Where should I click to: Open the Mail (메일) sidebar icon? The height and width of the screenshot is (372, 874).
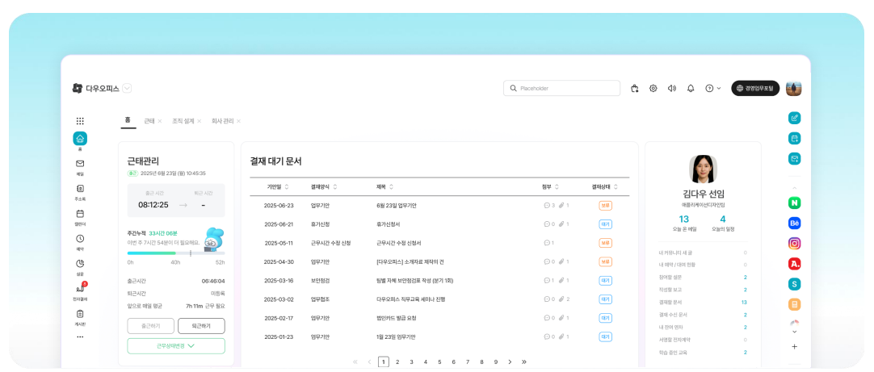[80, 164]
